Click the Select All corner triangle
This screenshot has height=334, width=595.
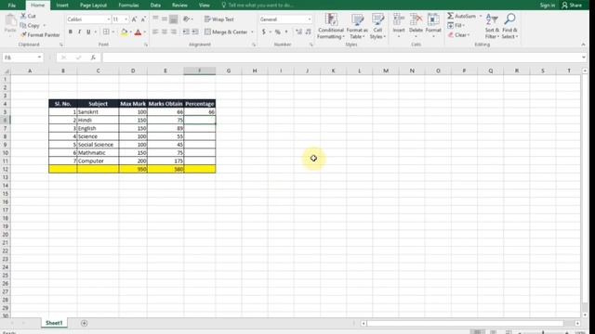click(7, 71)
